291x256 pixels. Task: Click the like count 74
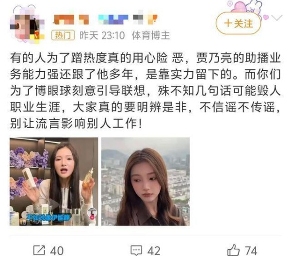[x=251, y=251]
